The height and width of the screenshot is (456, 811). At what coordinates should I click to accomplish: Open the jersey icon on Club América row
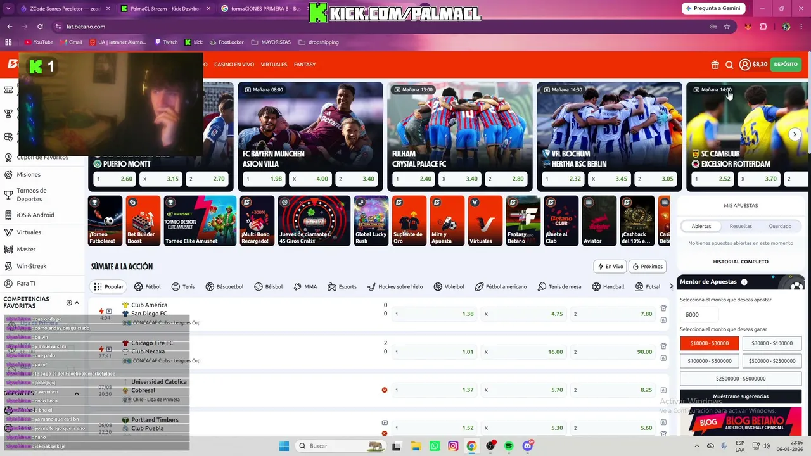663,308
